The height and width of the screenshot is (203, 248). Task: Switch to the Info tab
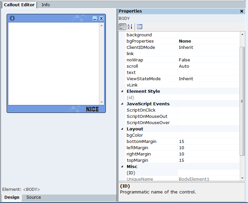pos(46,5)
